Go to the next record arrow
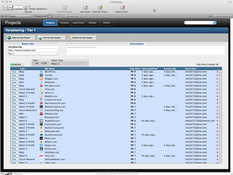This screenshot has height=175, width=233. (10, 7)
